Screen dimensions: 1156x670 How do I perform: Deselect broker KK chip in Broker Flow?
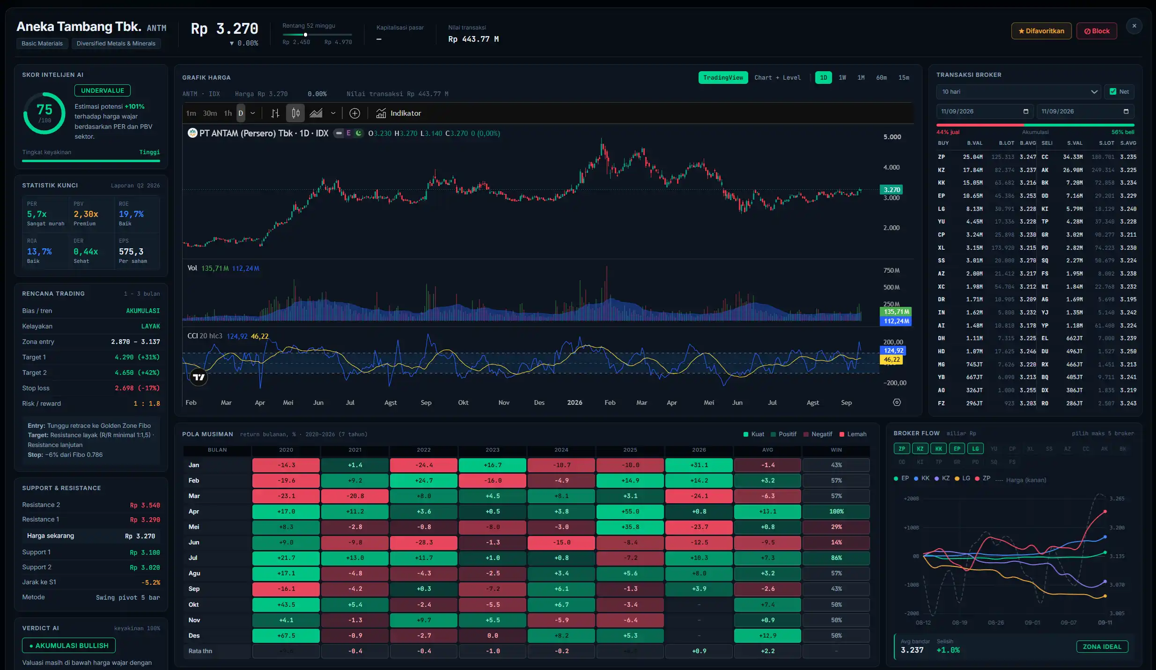(x=938, y=449)
